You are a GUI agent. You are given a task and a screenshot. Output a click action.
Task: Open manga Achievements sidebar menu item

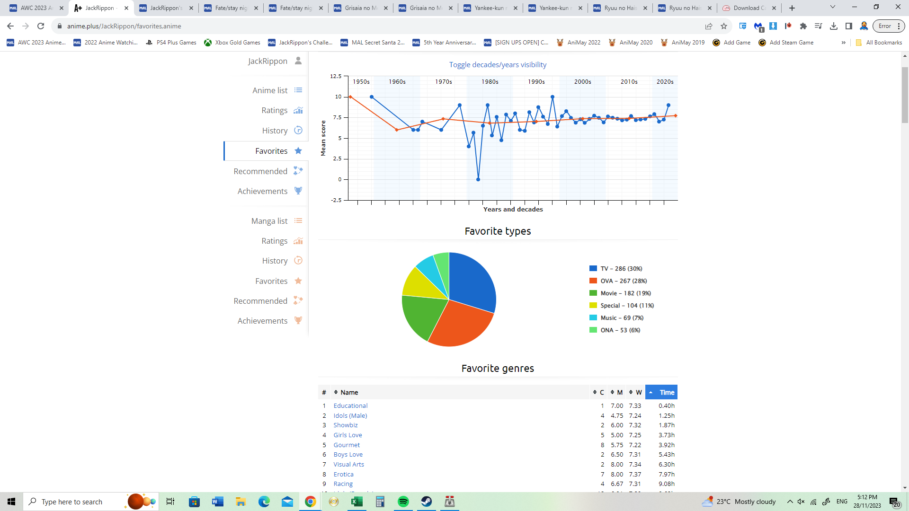[x=262, y=321]
